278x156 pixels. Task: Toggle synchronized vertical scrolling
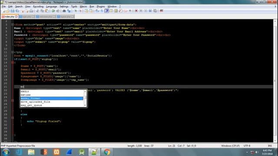pos(86,11)
